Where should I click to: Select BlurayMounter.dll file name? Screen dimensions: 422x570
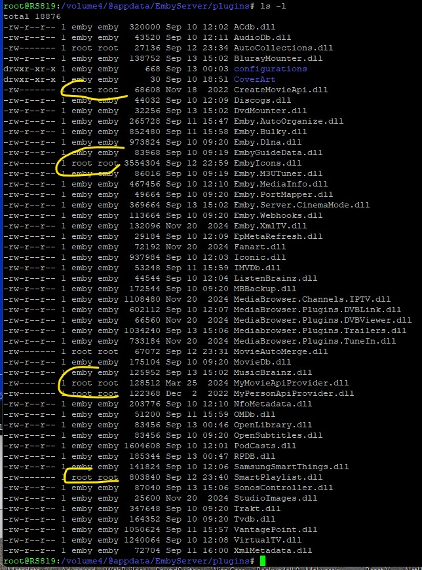278,58
